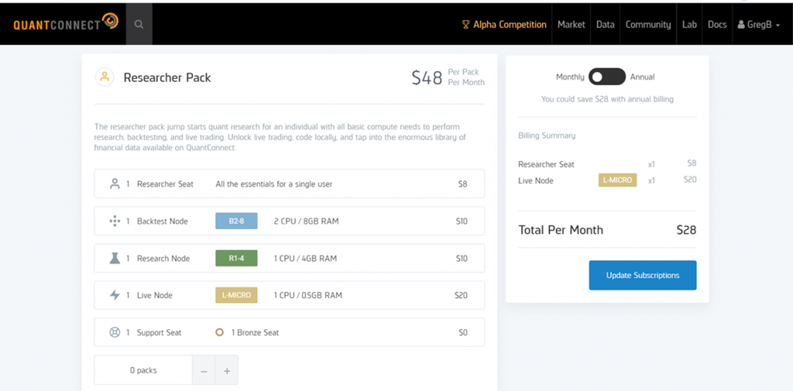Click the Support Seat lifebuoy icon
The width and height of the screenshot is (793, 391).
pos(115,332)
